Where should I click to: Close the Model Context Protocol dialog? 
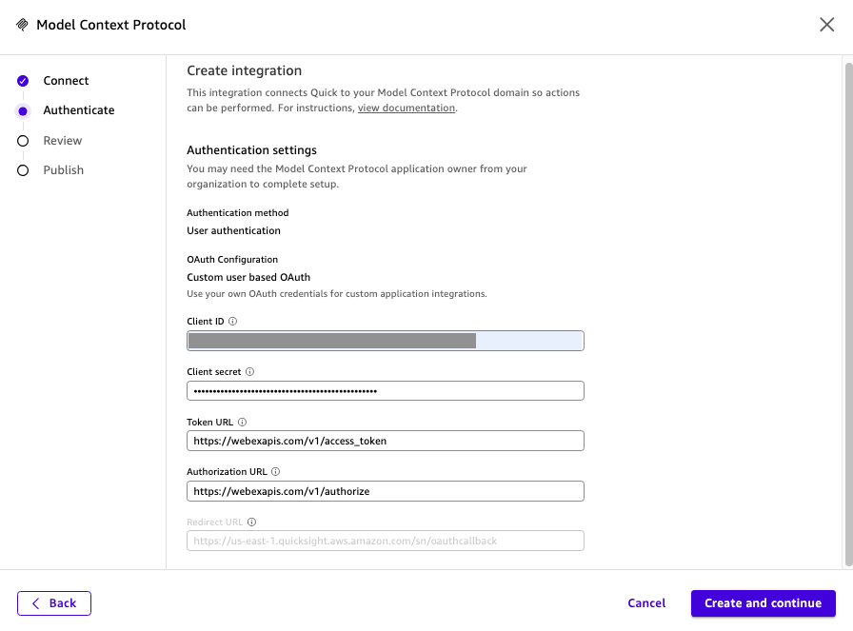(x=826, y=25)
